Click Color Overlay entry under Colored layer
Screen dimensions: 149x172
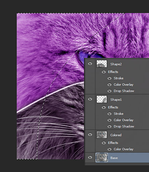click(x=124, y=149)
